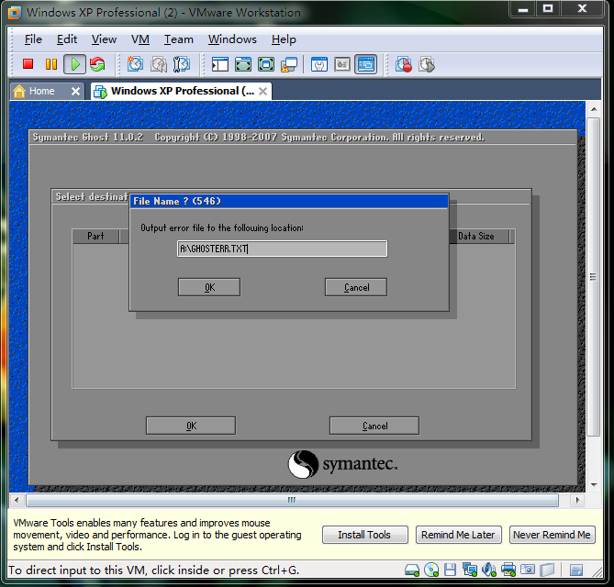Click the scroll left arrow
614x587 pixels.
(17, 500)
